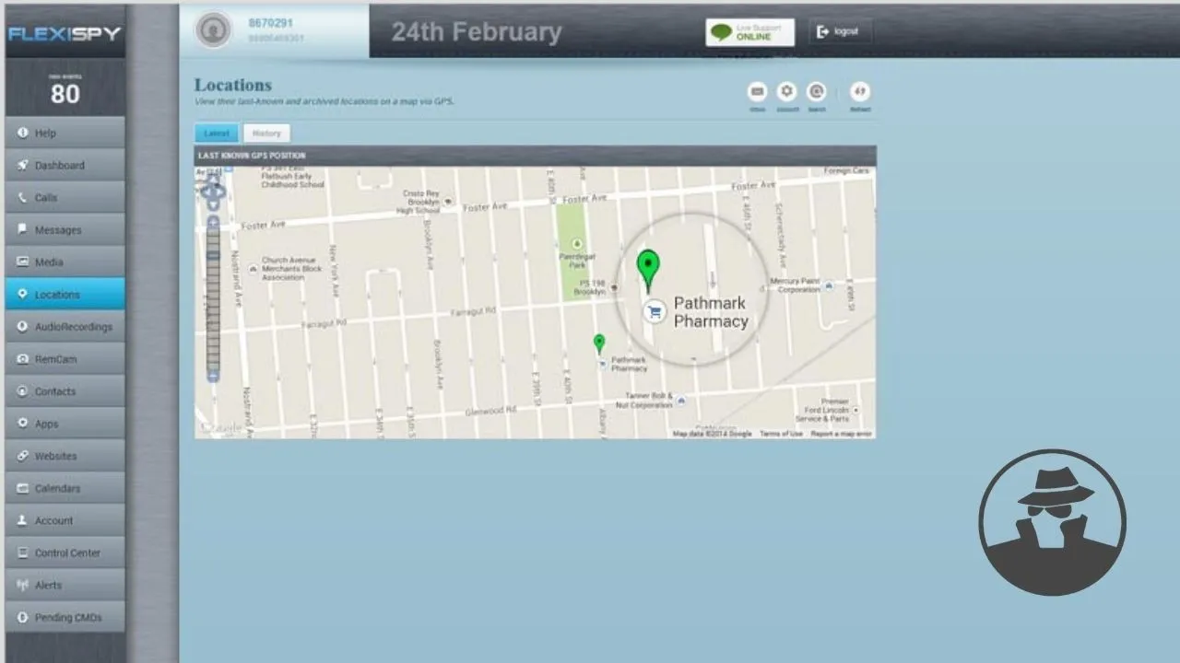Click Church Avenue Merchants Block Association label
This screenshot has height=663, width=1180.
292,269
